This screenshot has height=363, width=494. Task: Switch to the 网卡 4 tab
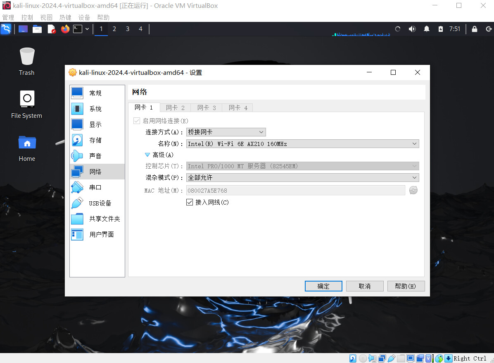(238, 108)
